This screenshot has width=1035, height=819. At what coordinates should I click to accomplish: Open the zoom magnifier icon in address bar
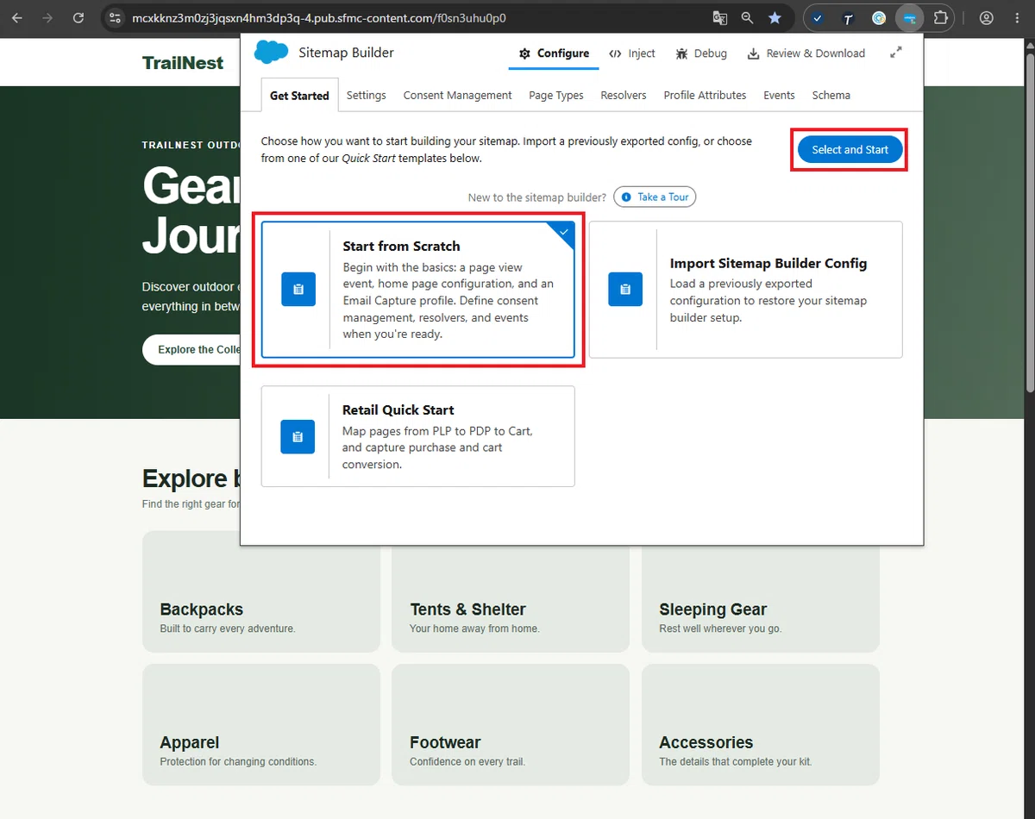click(747, 18)
